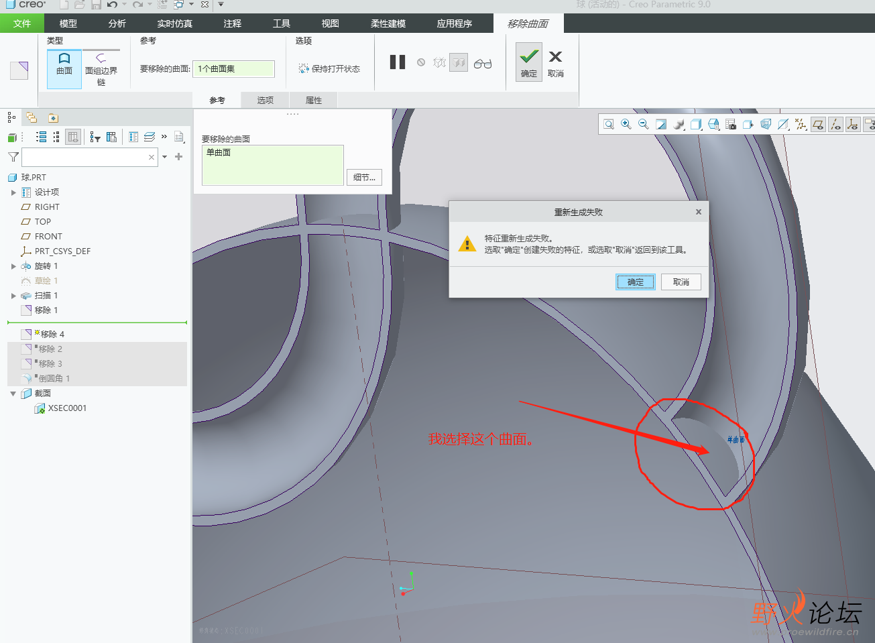This screenshot has height=643, width=875.
Task: Switch to the 柔性建模 tab
Action: coord(388,23)
